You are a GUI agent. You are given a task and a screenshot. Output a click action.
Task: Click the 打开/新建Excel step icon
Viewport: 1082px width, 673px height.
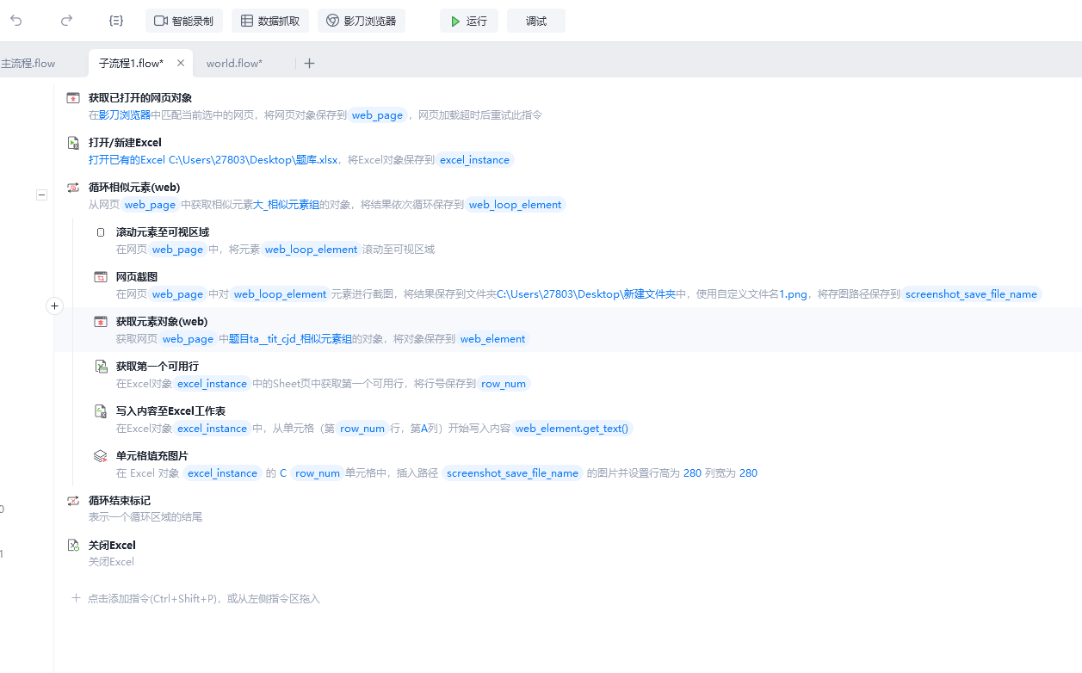(x=74, y=143)
